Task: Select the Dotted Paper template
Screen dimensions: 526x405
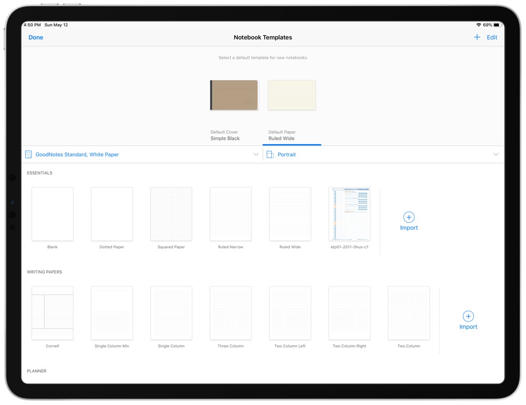Action: coord(112,214)
